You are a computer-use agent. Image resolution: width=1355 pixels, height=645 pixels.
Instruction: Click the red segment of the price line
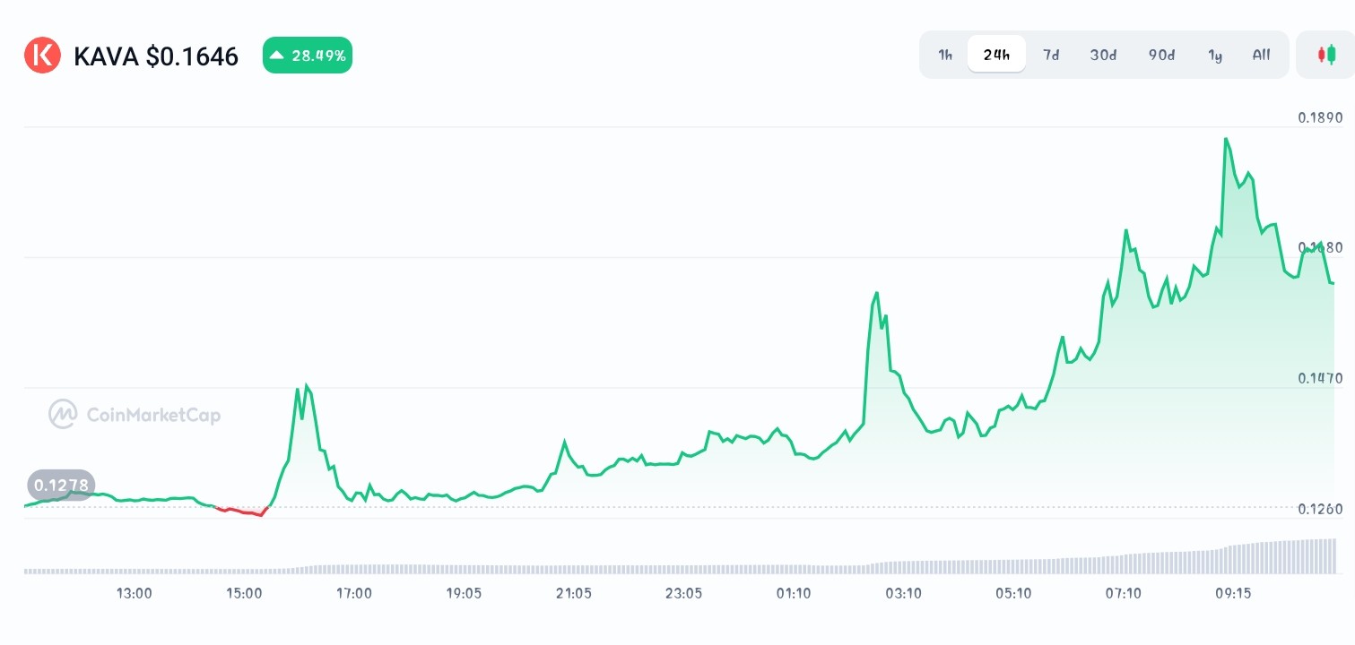(x=242, y=512)
